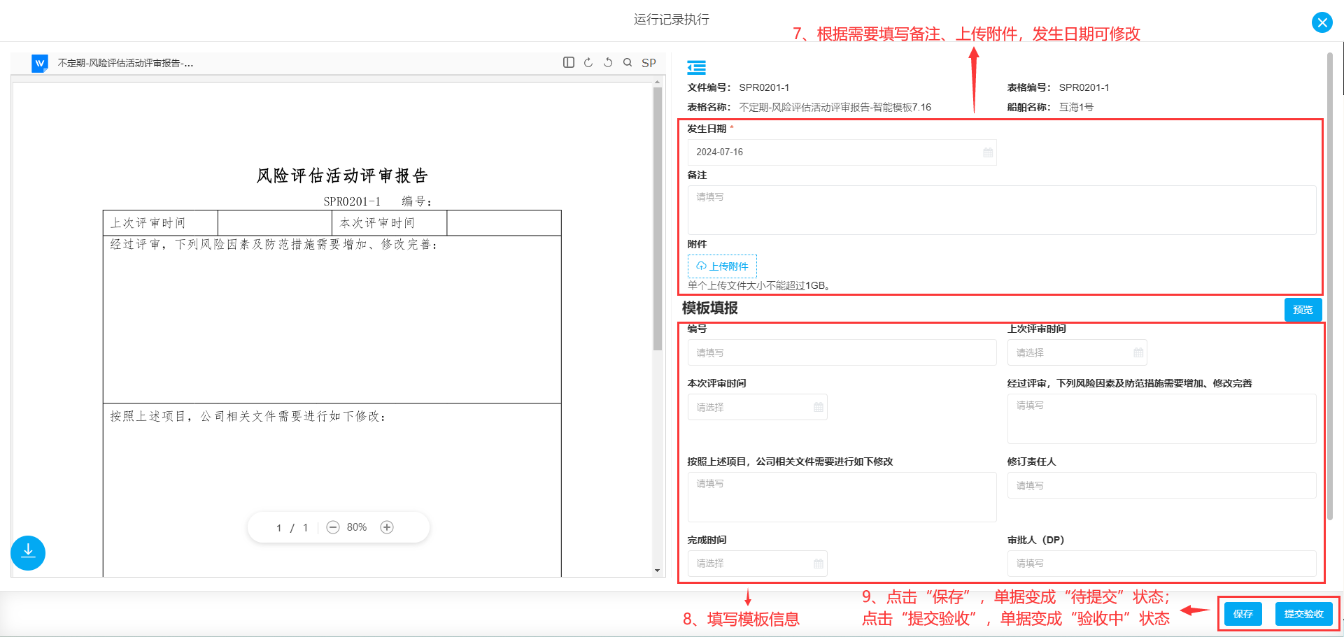The width and height of the screenshot is (1344, 637).
Task: Focus the 备注 text area
Action: coord(1001,210)
